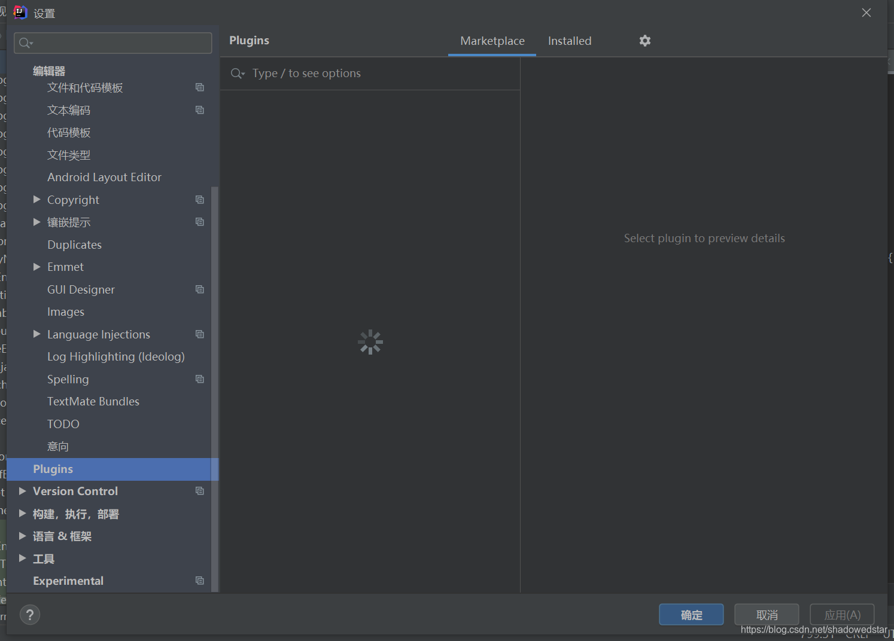Close the 设置 dialog window
The image size is (894, 641).
[866, 13]
